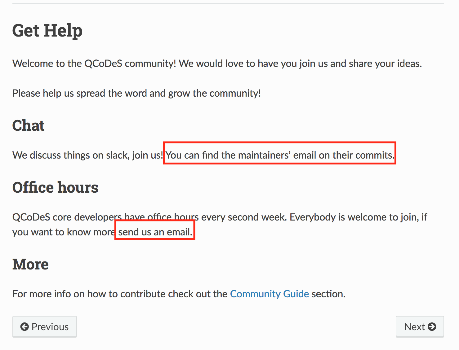459x350 pixels.
Task: Click the 'Please help us spread the word' line
Action: tap(136, 93)
